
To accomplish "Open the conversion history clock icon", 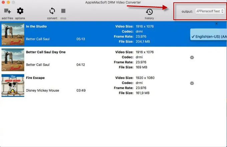I will [149, 12].
